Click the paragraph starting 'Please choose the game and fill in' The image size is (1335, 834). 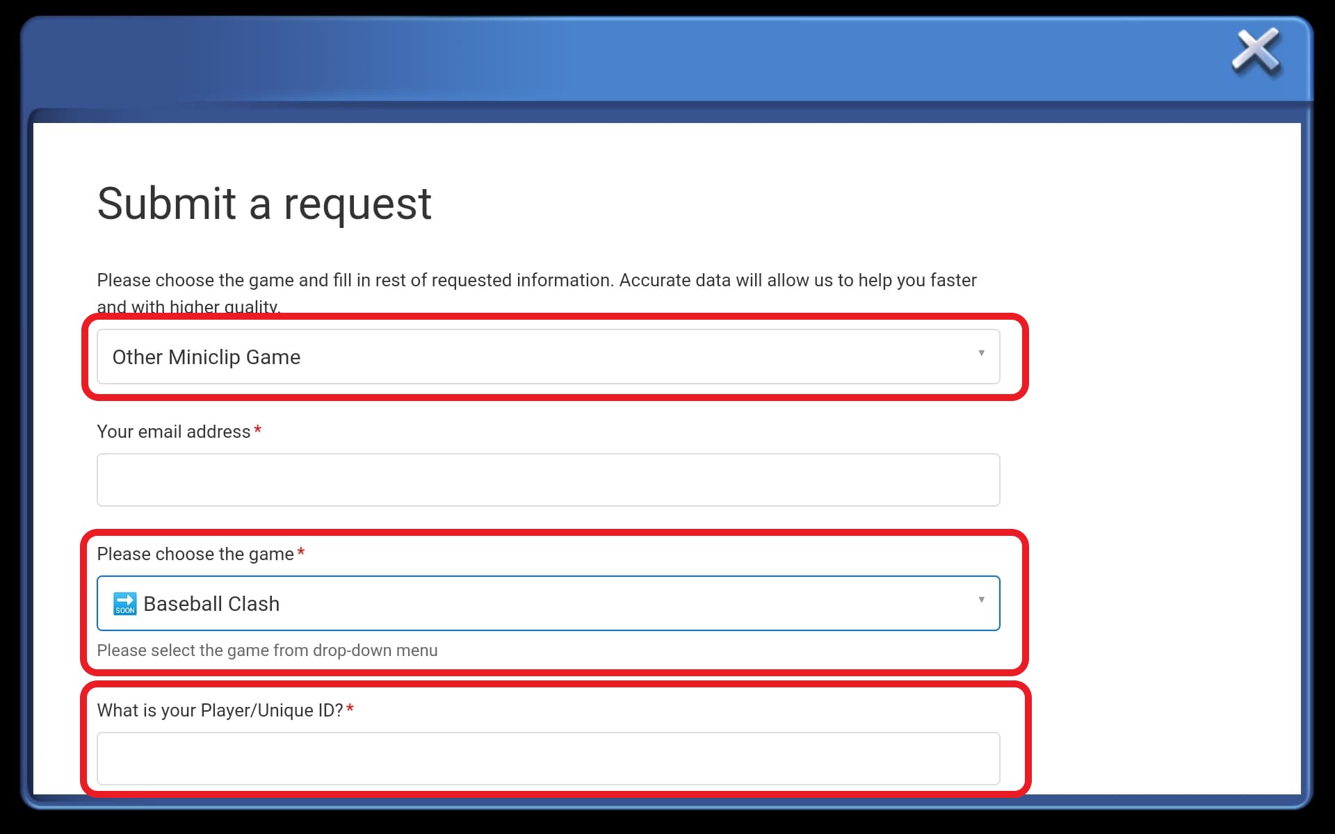[x=537, y=293]
